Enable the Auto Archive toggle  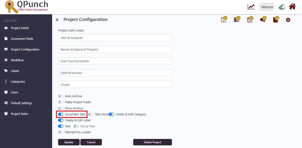[x=61, y=96]
